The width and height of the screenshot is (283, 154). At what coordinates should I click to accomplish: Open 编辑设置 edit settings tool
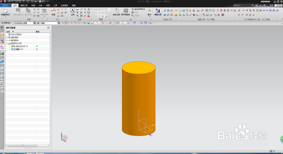pyautogui.click(x=158, y=12)
